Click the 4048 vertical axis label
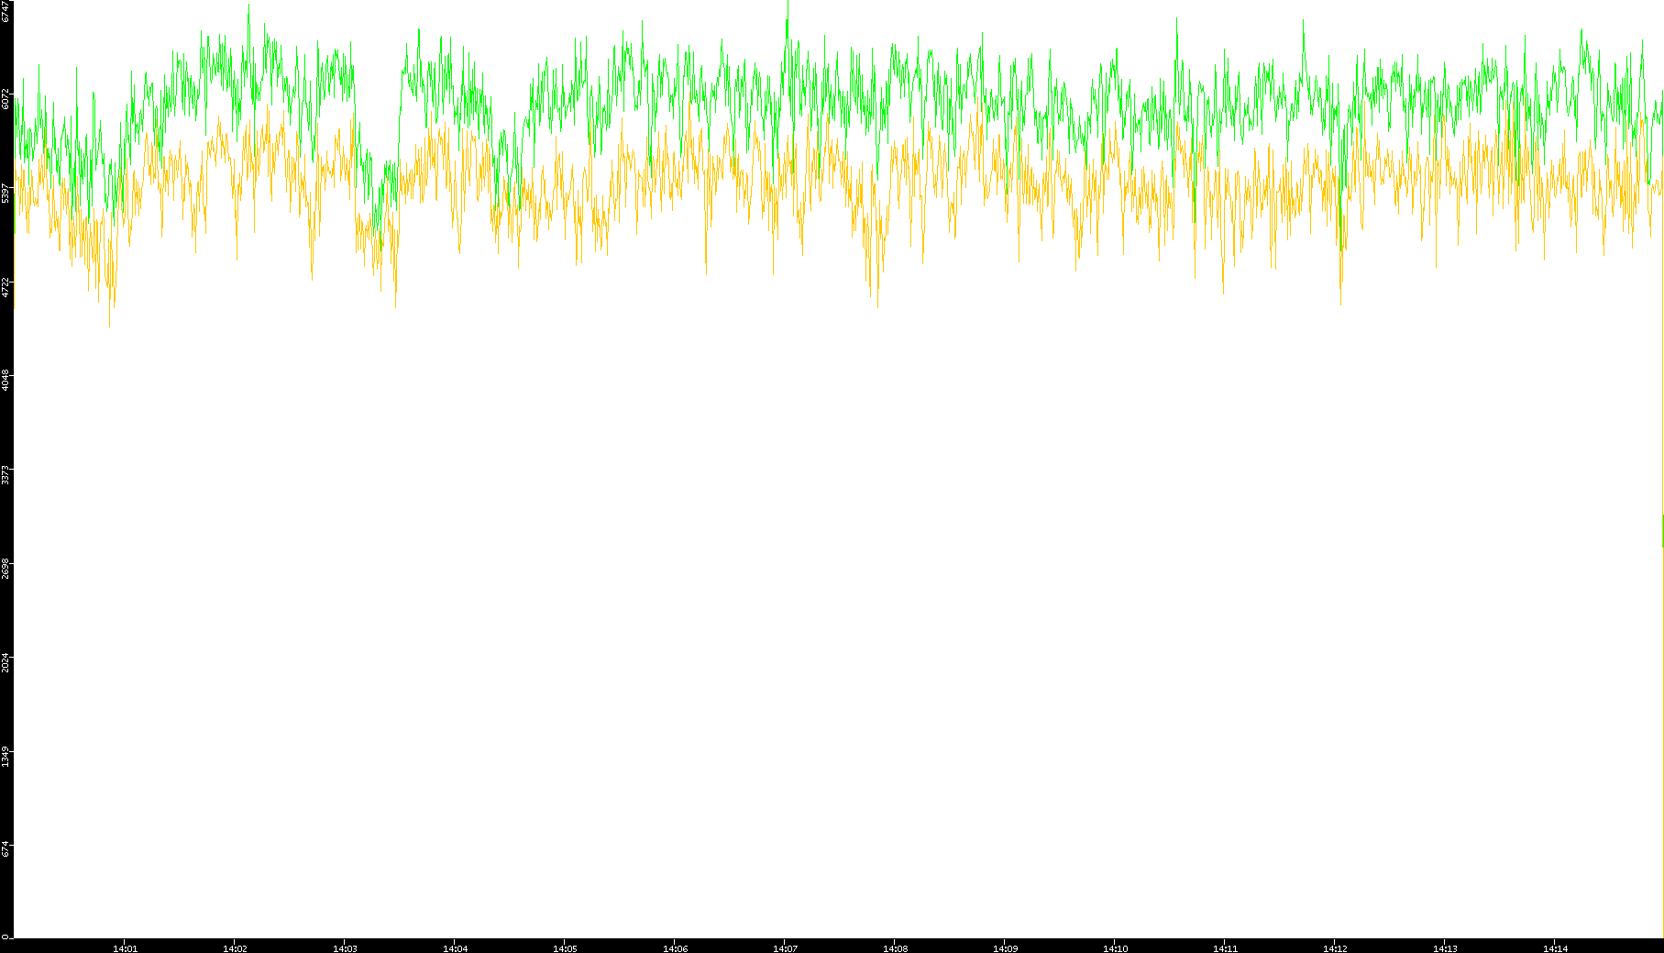Viewport: 1664px width, 953px height. (x=6, y=380)
